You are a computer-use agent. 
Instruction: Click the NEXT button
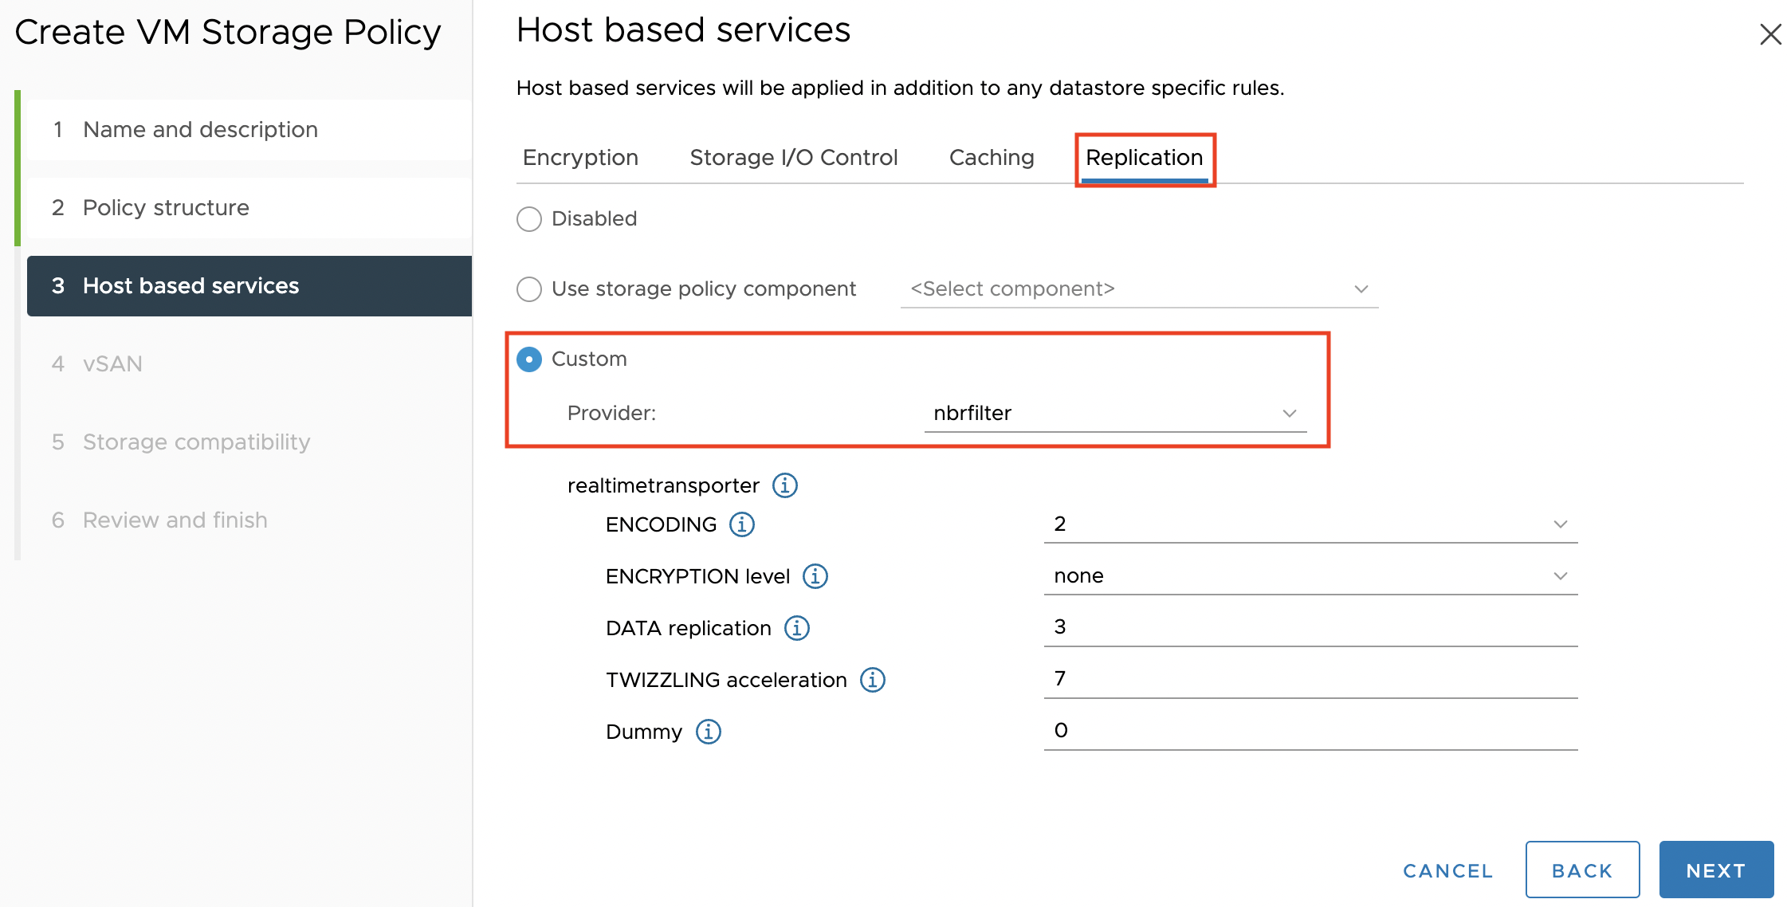point(1715,870)
